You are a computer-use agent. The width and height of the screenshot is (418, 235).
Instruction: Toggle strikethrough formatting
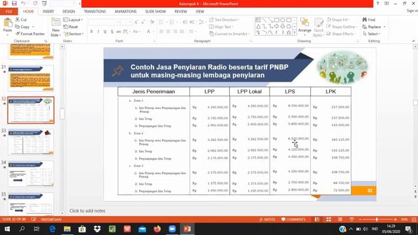119,32
